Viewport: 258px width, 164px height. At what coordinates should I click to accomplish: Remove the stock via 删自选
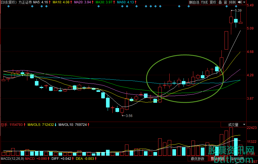[x=194, y=2]
